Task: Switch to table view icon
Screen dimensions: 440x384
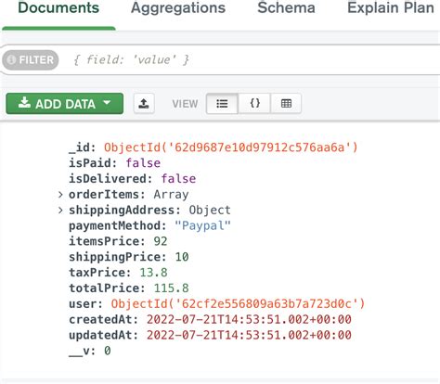Action: point(286,104)
